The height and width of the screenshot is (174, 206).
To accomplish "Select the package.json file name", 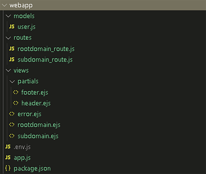I will click(32, 169).
